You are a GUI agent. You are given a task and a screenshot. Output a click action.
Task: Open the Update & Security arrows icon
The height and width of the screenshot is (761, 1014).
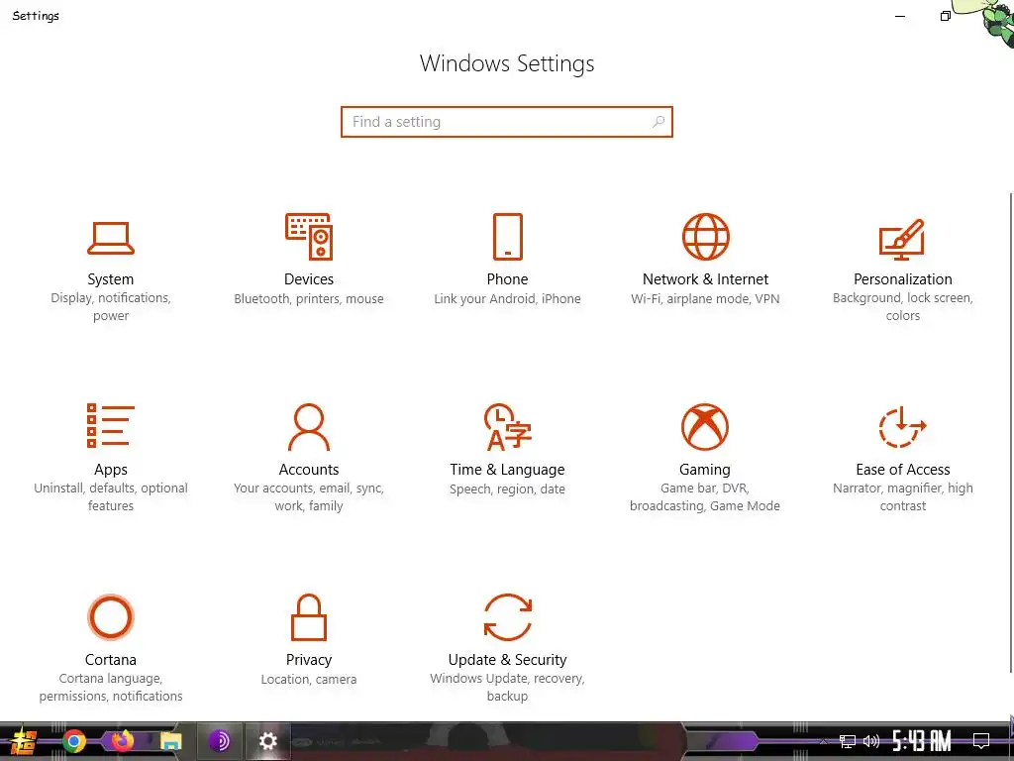click(x=508, y=616)
